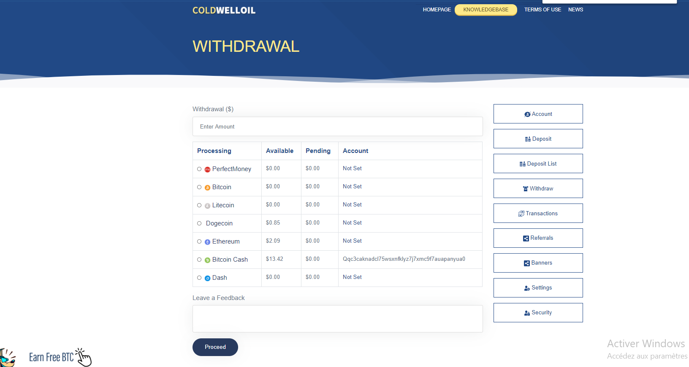Click the Dogecoin $0.85 available amount

pyautogui.click(x=273, y=223)
